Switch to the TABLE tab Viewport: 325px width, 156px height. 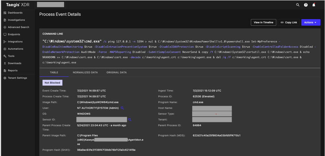[54, 72]
